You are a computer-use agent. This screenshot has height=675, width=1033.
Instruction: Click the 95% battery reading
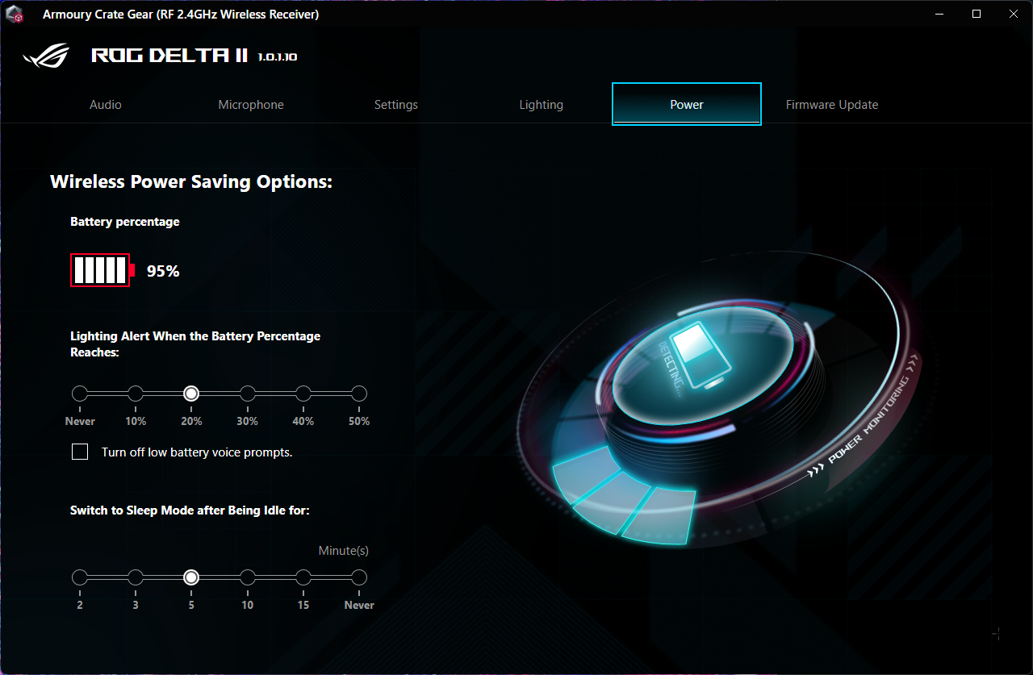163,271
